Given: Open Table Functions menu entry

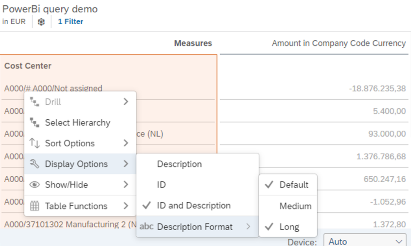Looking at the screenshot, I should 80,206.
